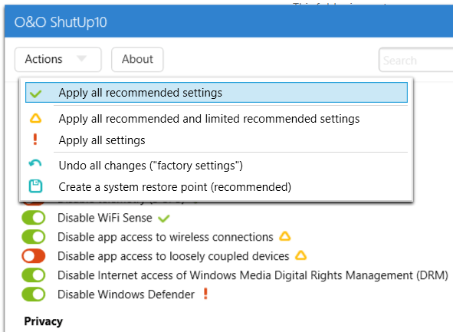Toggle Disable WiFi Sense switch

tap(34, 218)
